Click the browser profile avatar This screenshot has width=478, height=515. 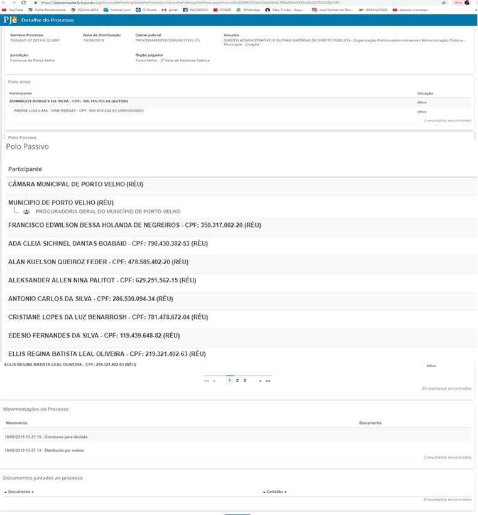467,3
